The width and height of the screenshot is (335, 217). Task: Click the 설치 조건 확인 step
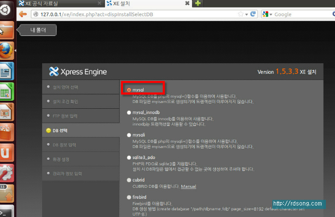pos(81,102)
